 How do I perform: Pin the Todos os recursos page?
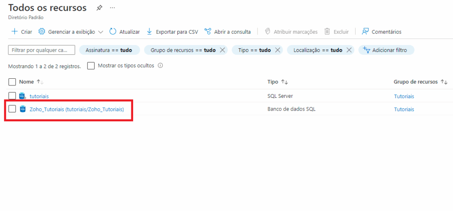coord(99,8)
